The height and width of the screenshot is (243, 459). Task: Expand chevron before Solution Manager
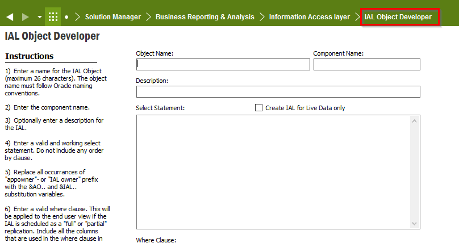[x=77, y=17]
